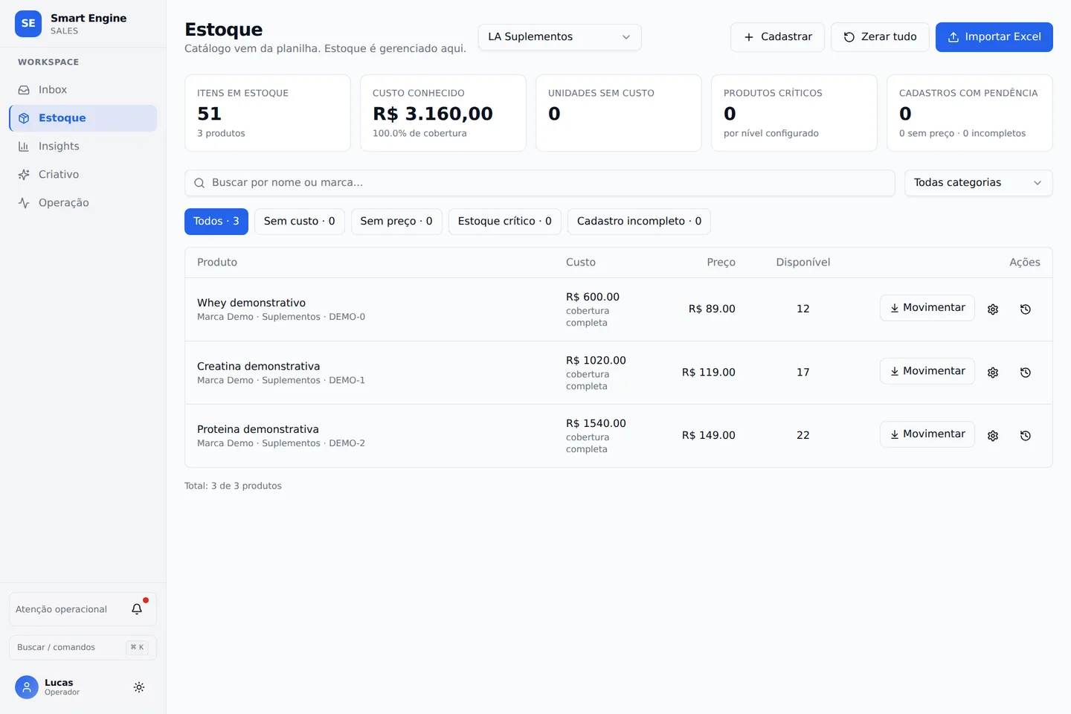Focus the Buscar por nome ou marca field
The image size is (1071, 714).
pyautogui.click(x=540, y=183)
